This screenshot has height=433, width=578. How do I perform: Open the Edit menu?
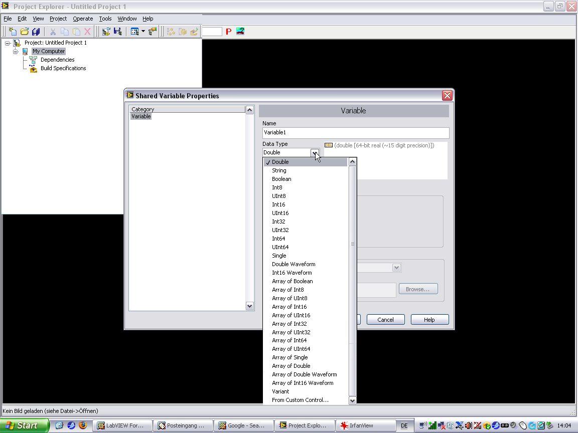click(x=22, y=19)
